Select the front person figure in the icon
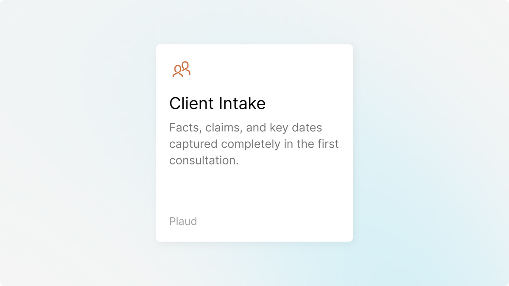This screenshot has height=286, width=509. [177, 71]
